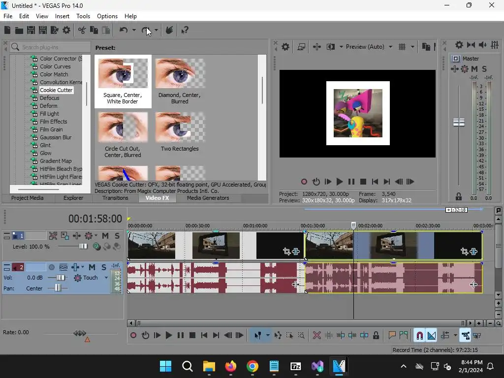Click the Lock event padlock icon
This screenshot has height=378, width=504.
376,336
